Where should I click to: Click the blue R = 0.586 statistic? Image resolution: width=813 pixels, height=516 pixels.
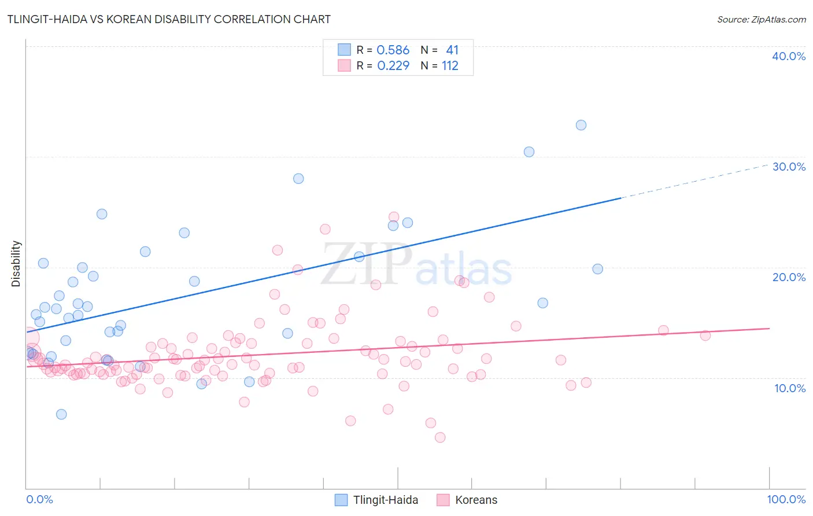pos(383,50)
